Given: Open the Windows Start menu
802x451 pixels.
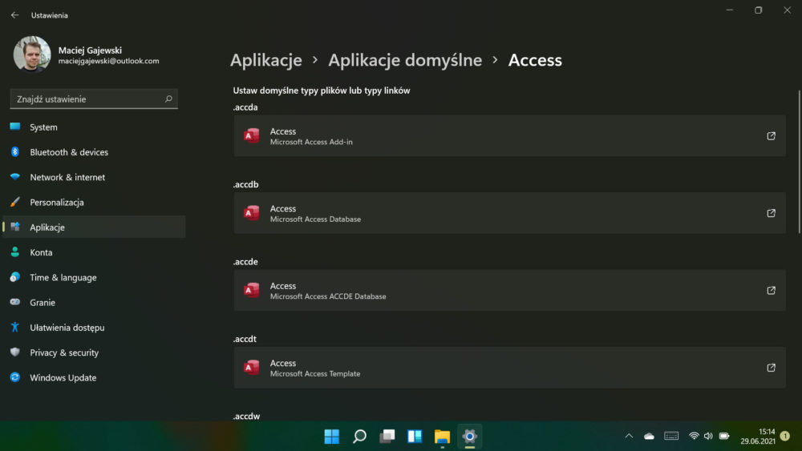Looking at the screenshot, I should coord(332,437).
